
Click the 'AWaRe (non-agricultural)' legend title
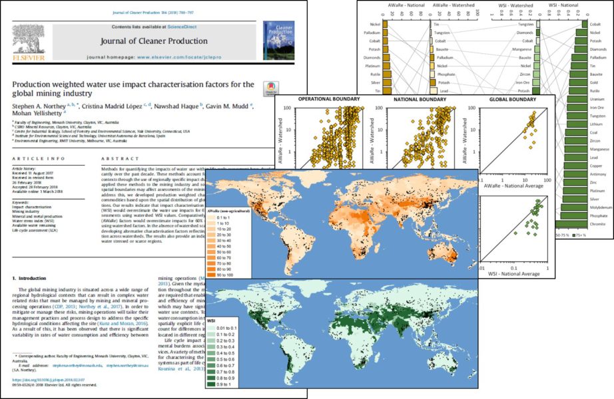pos(228,210)
